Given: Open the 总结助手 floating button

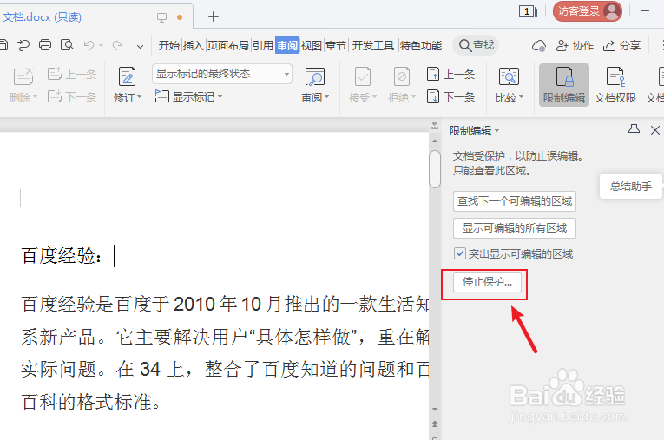Looking at the screenshot, I should [631, 187].
